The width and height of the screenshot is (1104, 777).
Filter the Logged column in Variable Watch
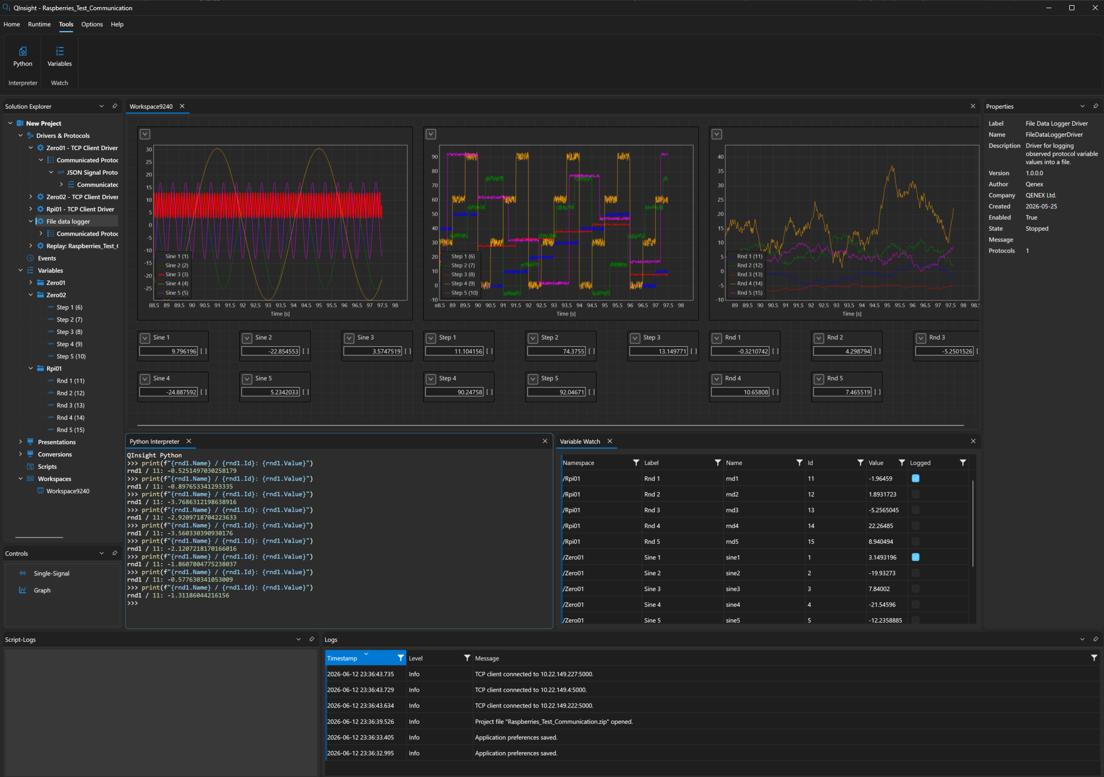pyautogui.click(x=963, y=463)
